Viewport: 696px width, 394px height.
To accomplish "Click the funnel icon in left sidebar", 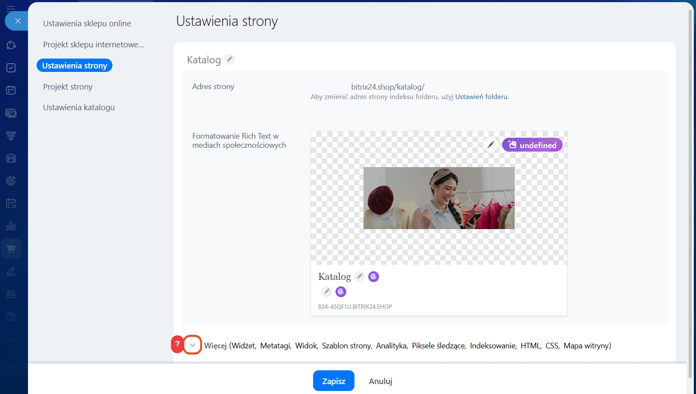I will tap(11, 136).
